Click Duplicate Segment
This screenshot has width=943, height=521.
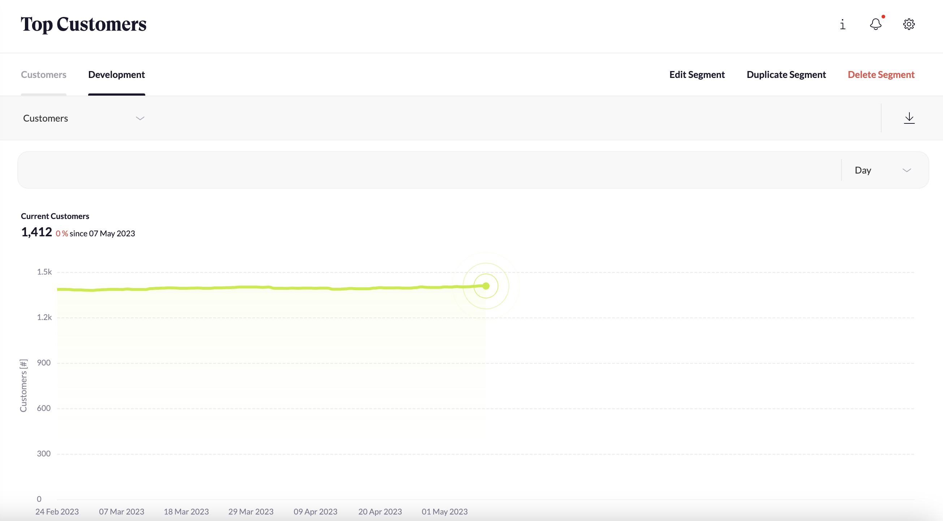point(786,75)
